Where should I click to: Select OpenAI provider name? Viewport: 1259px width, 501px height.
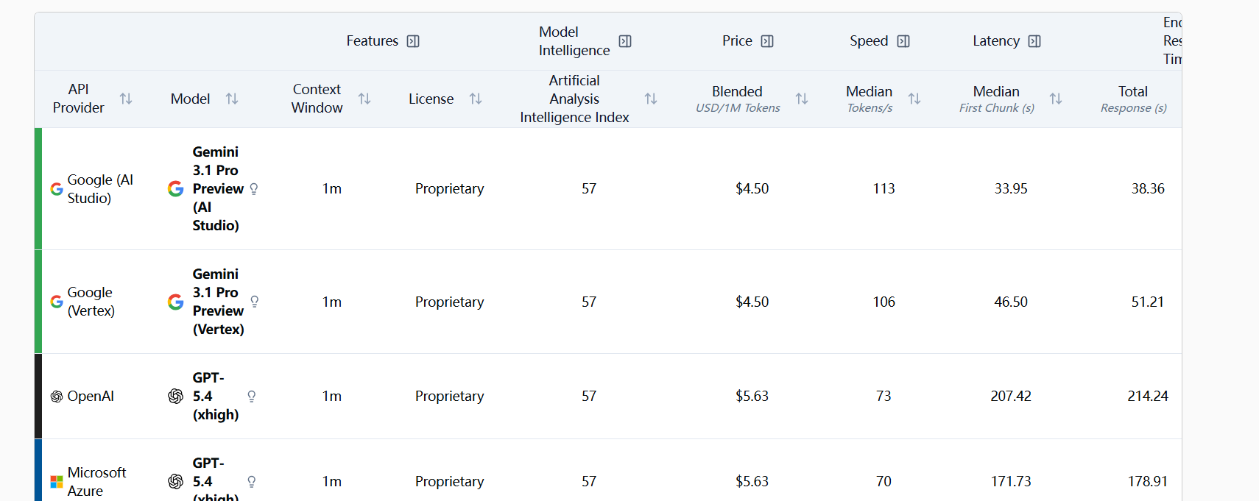tap(91, 397)
